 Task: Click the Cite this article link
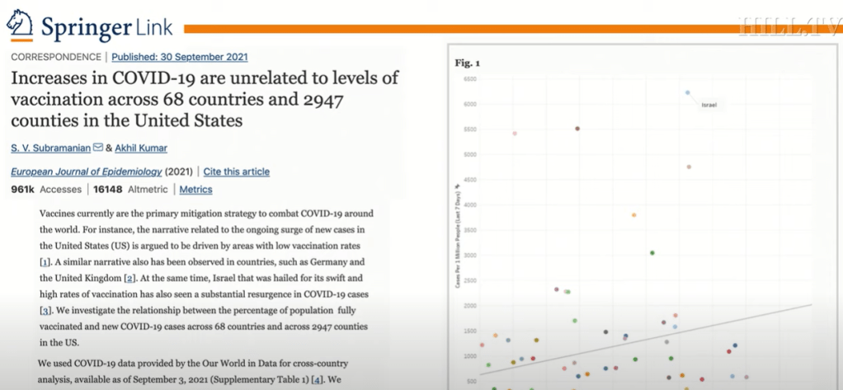click(236, 172)
